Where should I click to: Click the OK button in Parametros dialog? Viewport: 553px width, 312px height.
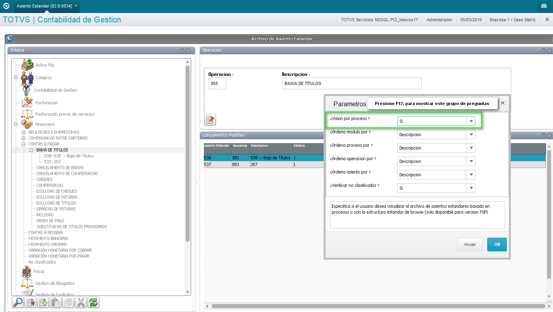coord(497,244)
